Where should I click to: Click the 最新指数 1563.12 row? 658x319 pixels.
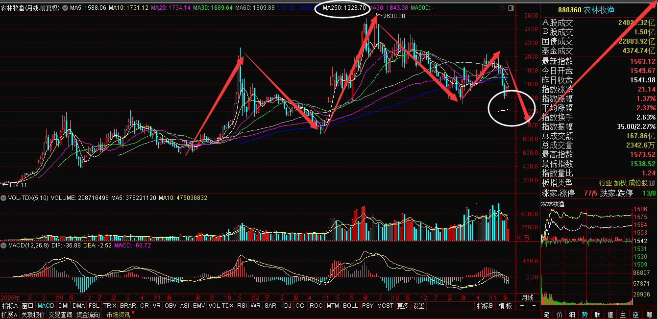click(599, 62)
